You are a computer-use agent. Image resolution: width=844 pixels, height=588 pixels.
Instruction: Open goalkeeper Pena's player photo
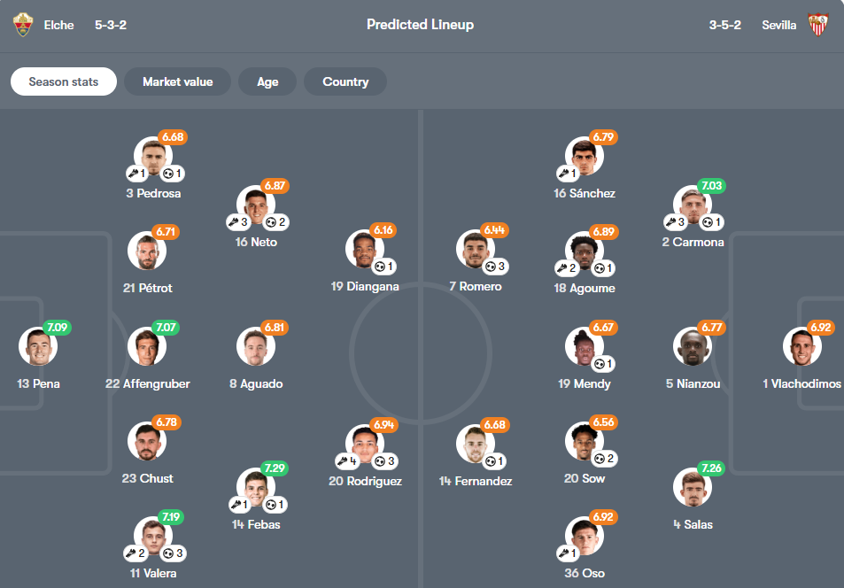pyautogui.click(x=37, y=346)
